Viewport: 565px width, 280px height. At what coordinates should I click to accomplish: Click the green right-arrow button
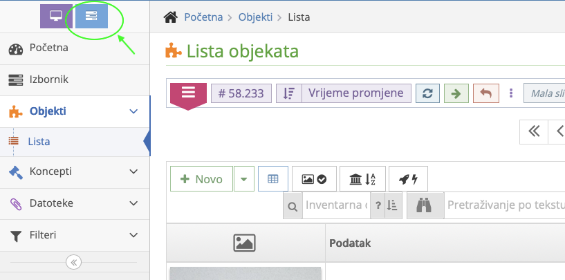(x=456, y=94)
